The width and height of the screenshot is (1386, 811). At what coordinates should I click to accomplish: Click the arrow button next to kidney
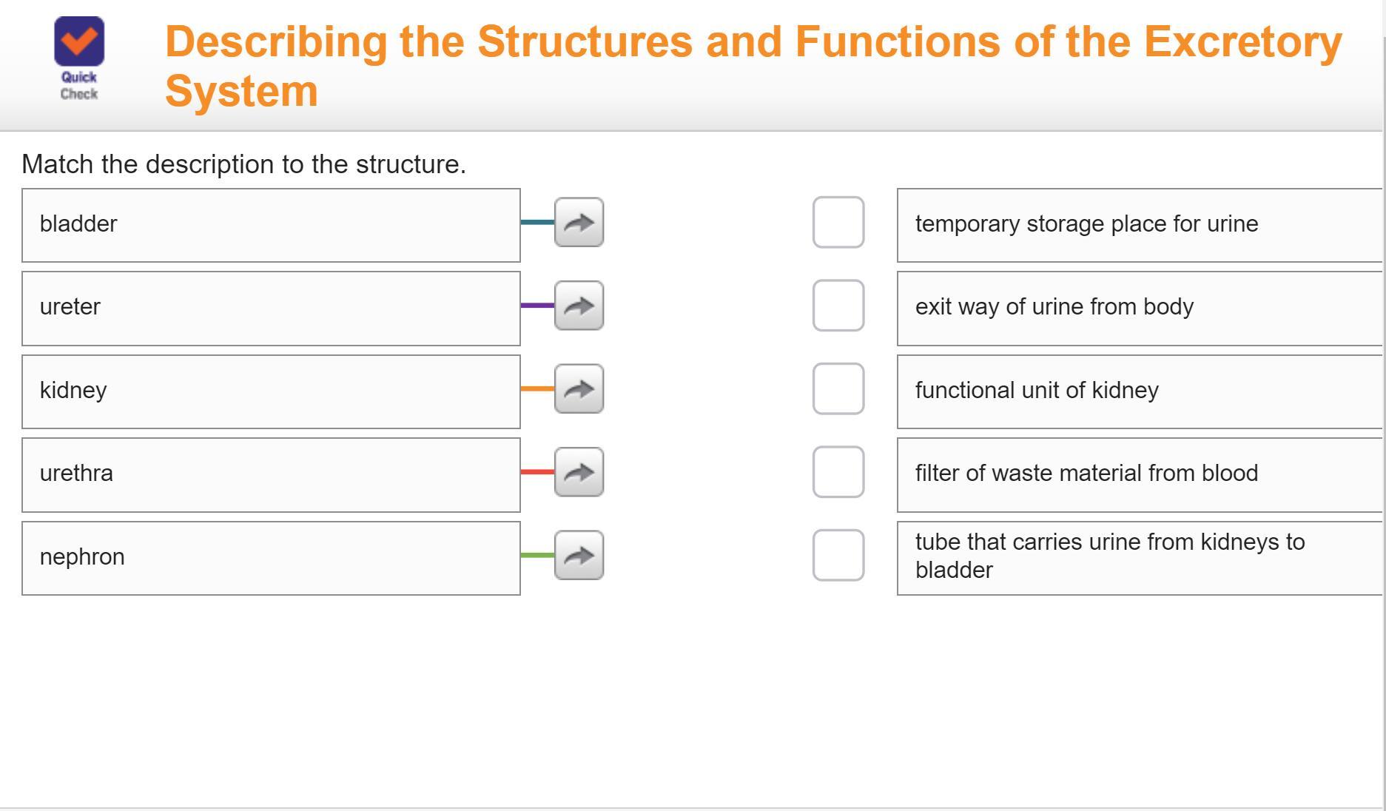tap(579, 388)
